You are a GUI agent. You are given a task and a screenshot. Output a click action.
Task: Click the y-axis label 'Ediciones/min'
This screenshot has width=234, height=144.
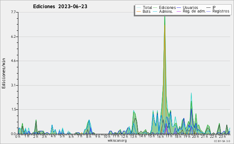point(4,73)
